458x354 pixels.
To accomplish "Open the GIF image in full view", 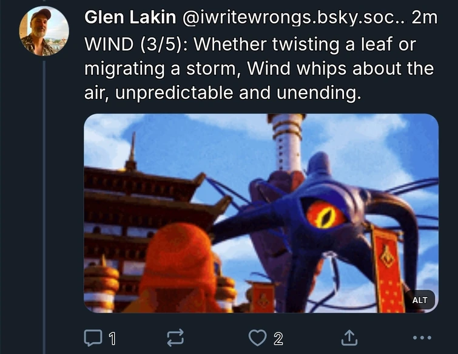I will pos(261,213).
